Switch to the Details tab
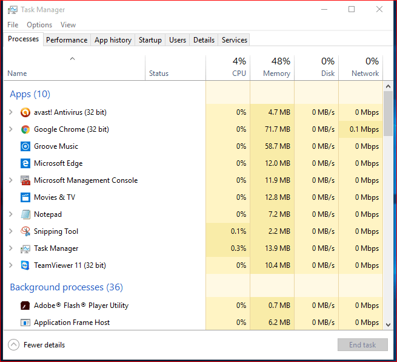Image resolution: width=397 pixels, height=362 pixels. click(204, 40)
